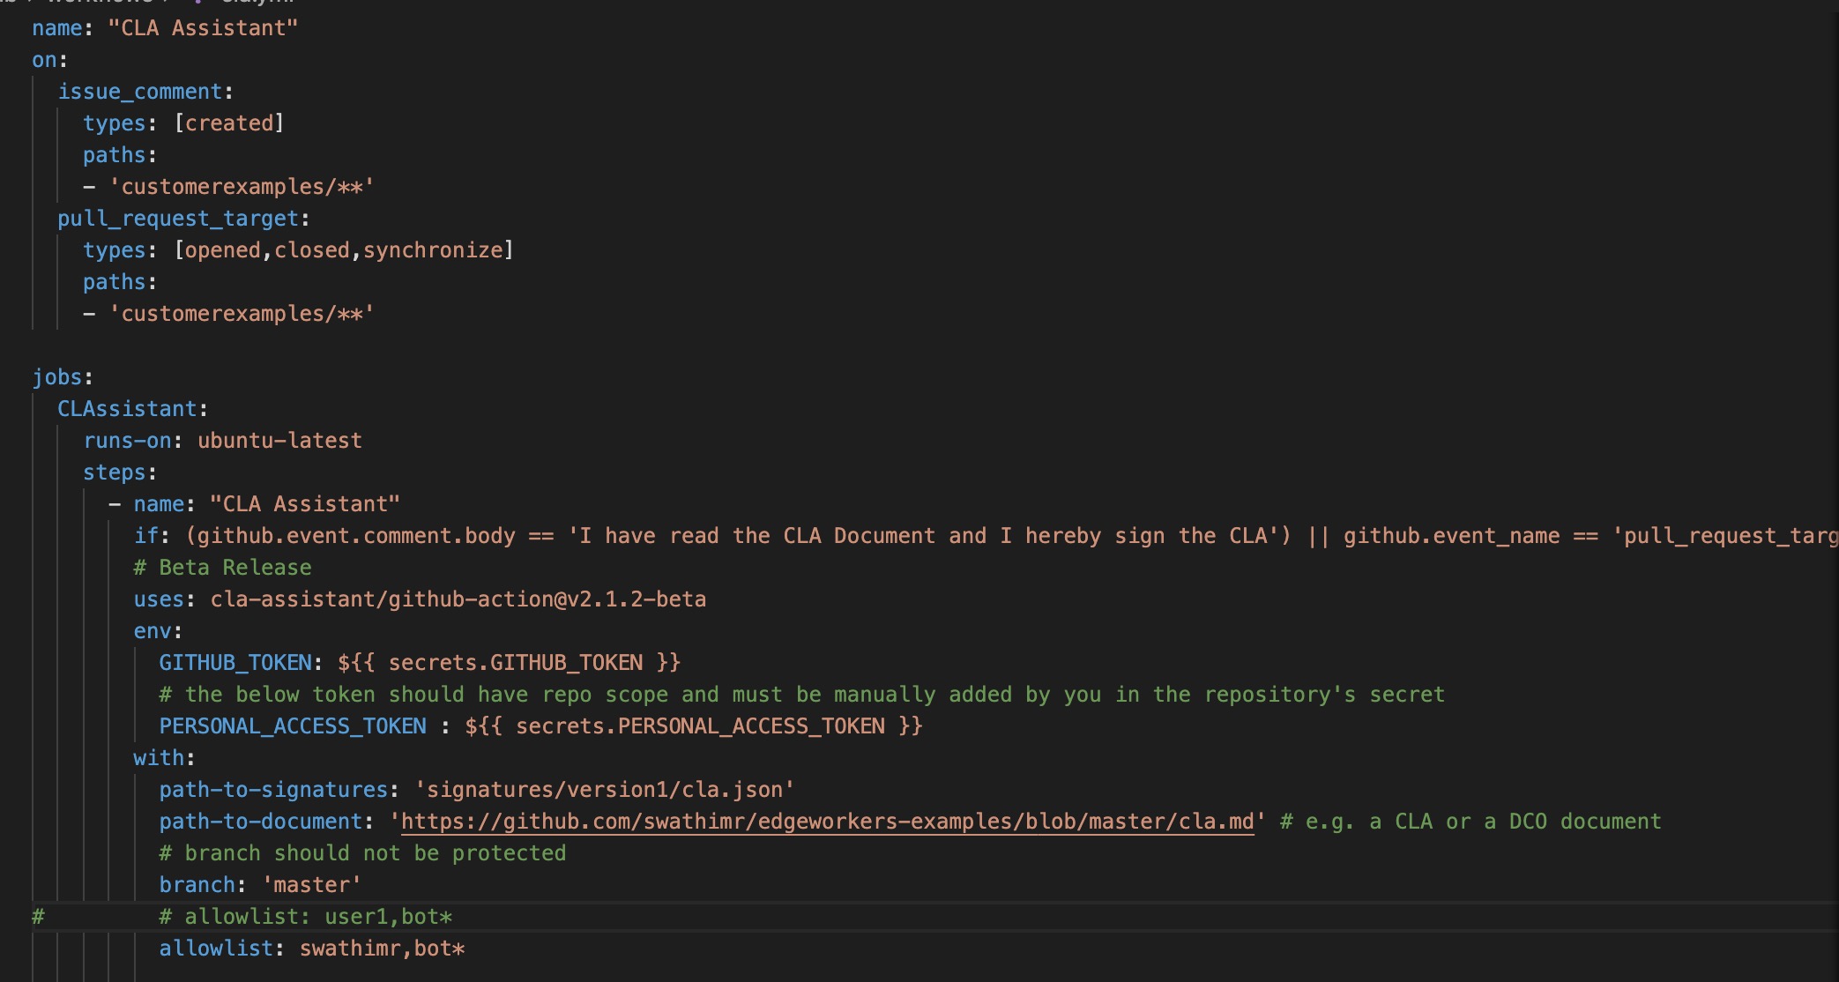Click the 'swathimr,bot*' allowlist value
Image resolution: width=1839 pixels, height=982 pixels.
pos(382,949)
